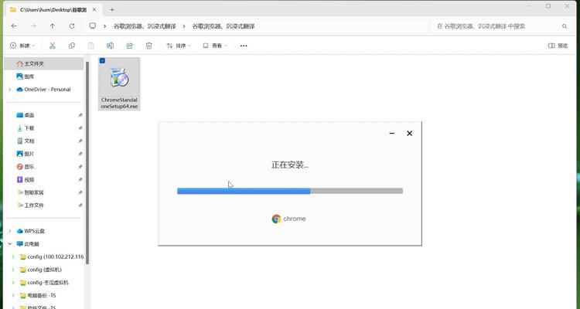
Task: Click the pin icon next to 图片
Action: coord(80,154)
